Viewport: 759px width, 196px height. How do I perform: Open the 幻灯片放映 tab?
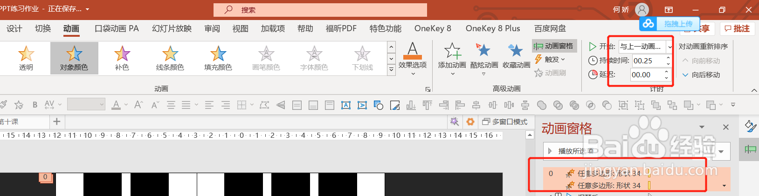[x=172, y=29]
